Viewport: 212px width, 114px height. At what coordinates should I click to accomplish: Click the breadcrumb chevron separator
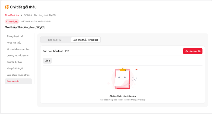pos(21,15)
